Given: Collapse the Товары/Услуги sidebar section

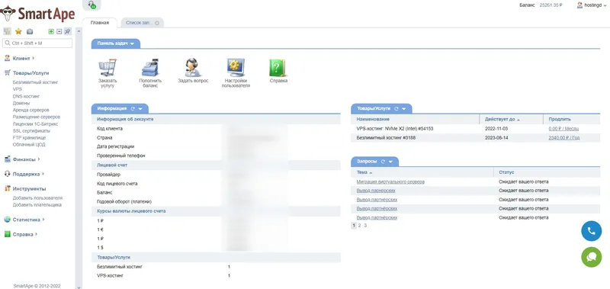Looking at the screenshot, I should point(30,72).
